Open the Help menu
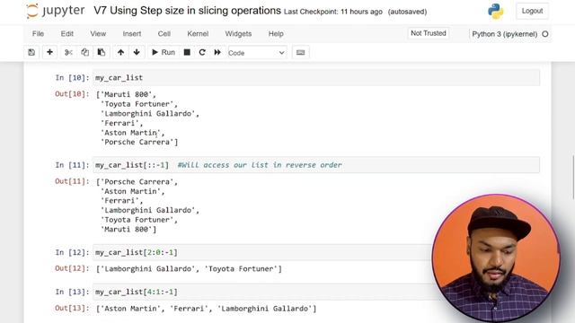Screen dimensions: 575x323 click(x=276, y=34)
